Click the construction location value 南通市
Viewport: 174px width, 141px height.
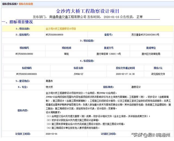click(x=49, y=81)
